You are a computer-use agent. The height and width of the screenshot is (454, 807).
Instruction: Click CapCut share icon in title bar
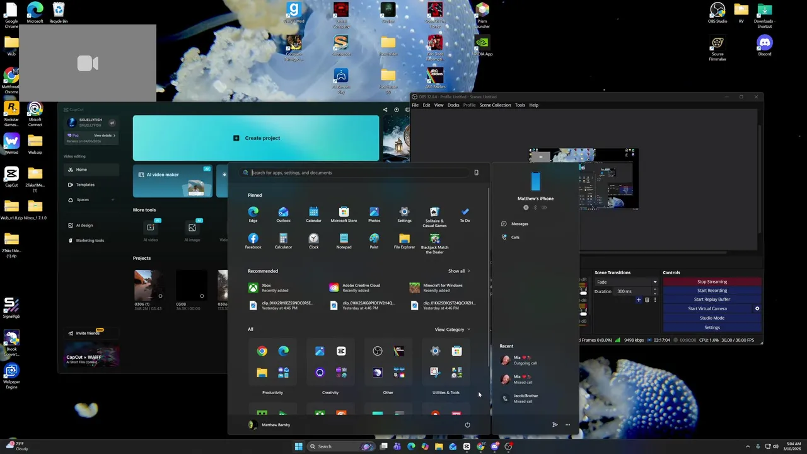click(385, 109)
